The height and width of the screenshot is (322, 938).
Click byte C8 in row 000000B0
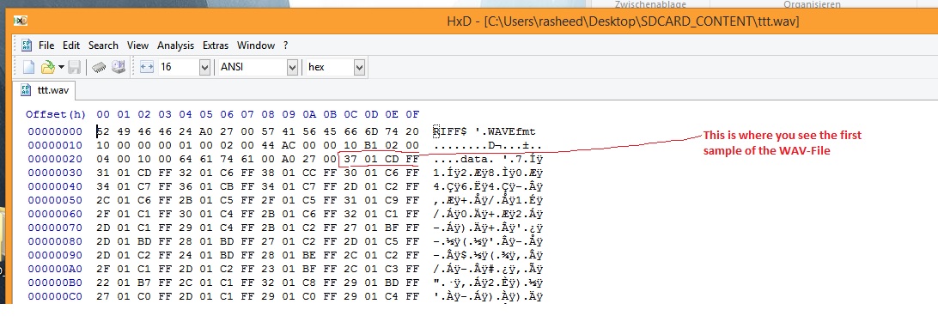pyautogui.click(x=308, y=283)
